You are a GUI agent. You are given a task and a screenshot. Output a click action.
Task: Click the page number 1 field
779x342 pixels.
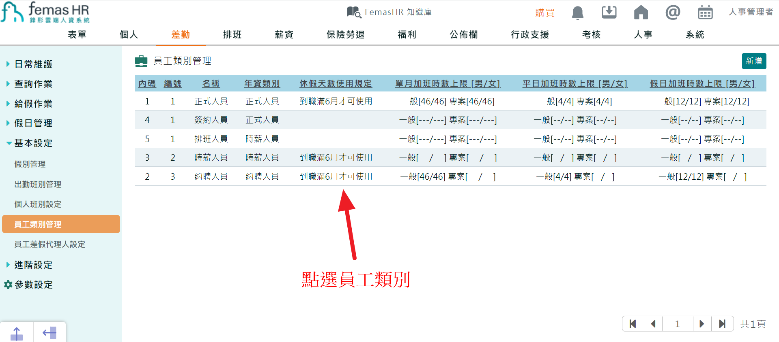tap(678, 324)
